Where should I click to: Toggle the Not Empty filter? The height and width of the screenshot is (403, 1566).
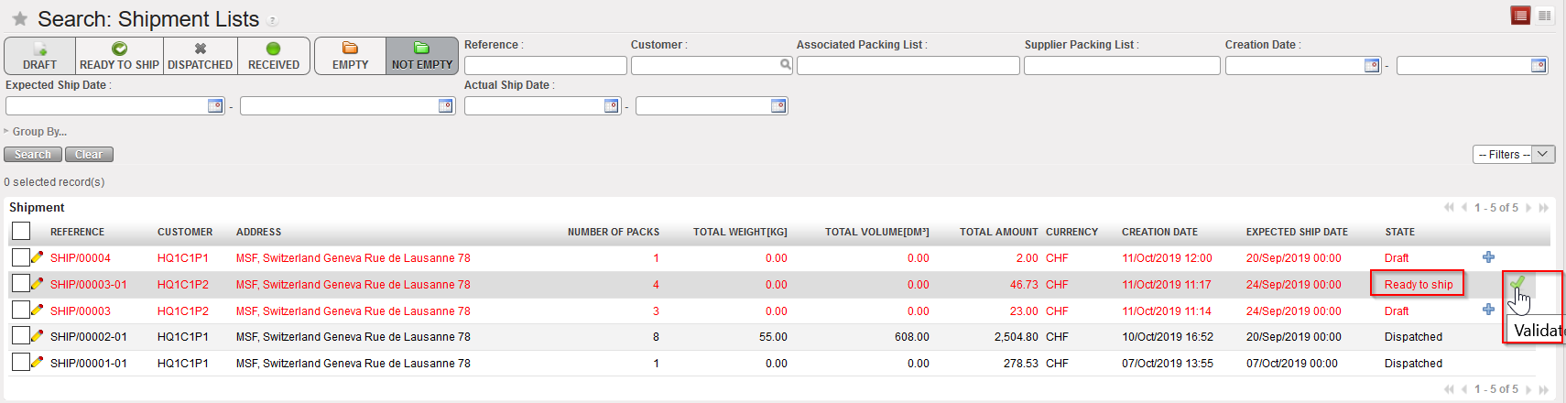tap(421, 56)
